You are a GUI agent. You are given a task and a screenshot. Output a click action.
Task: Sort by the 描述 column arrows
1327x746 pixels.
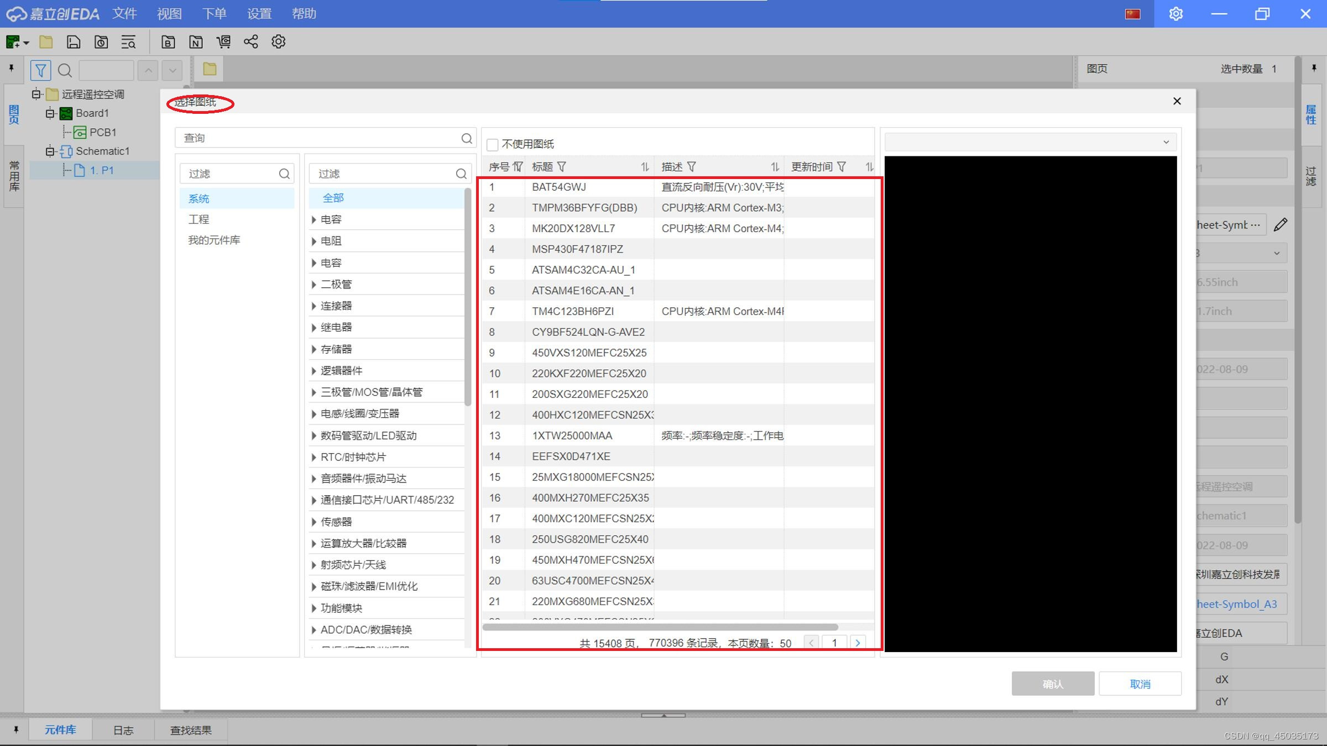point(775,167)
